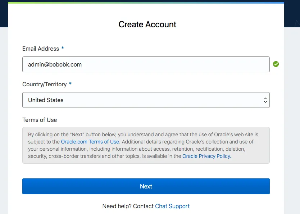The image size is (300, 214).
Task: Click the dropdown chevron on the country selector
Action: (265, 100)
